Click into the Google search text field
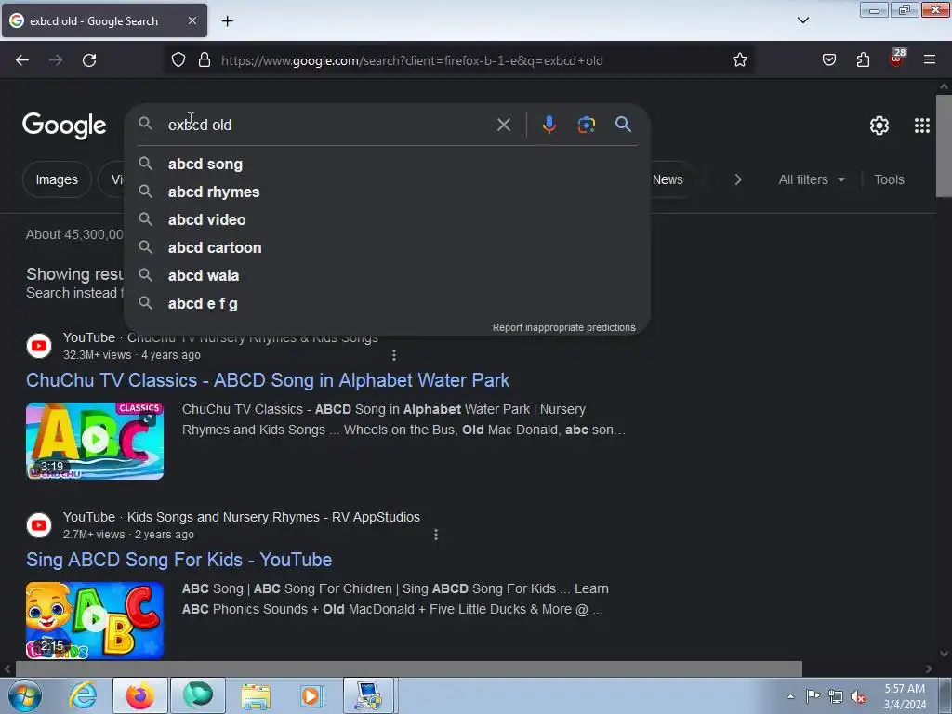The height and width of the screenshot is (714, 952). coord(328,126)
